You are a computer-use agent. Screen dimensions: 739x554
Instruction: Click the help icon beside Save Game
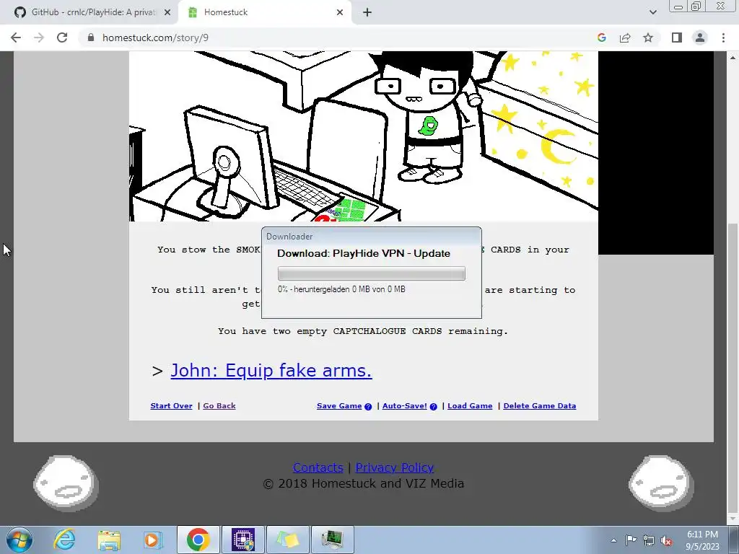click(368, 407)
